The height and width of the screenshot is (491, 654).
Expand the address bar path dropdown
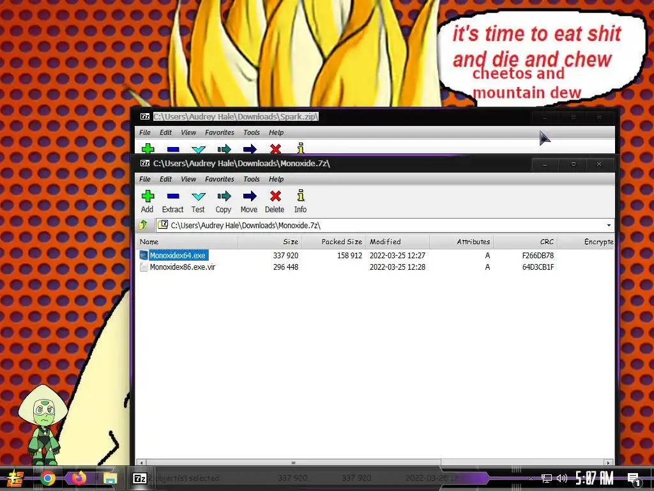click(x=609, y=226)
